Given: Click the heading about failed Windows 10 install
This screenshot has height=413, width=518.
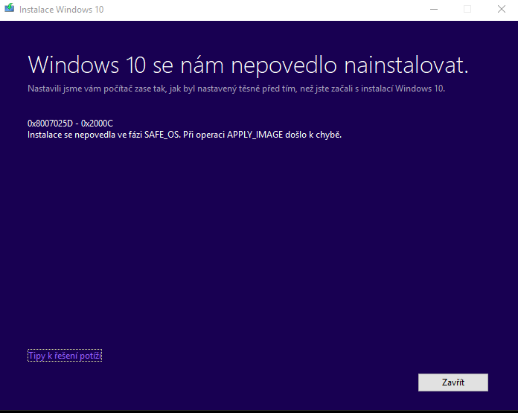Looking at the screenshot, I should coord(247,65).
